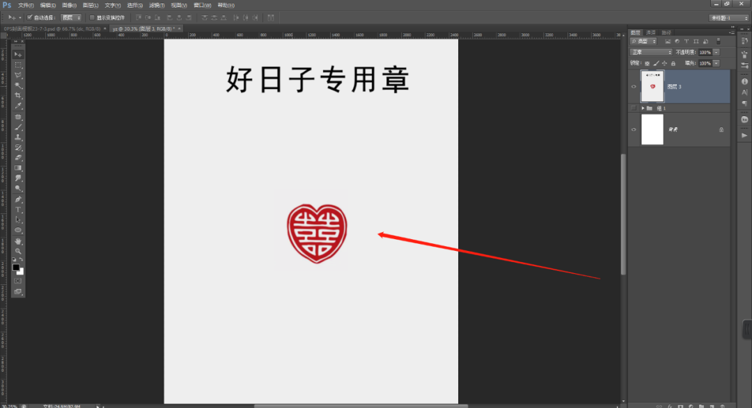This screenshot has height=408, width=752.
Task: Open the 不透明度 opacity dropdown
Action: (x=715, y=52)
